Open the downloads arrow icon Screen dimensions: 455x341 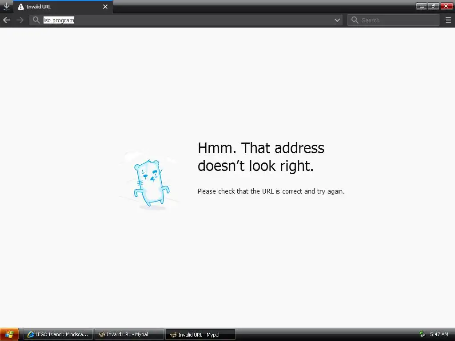6,6
